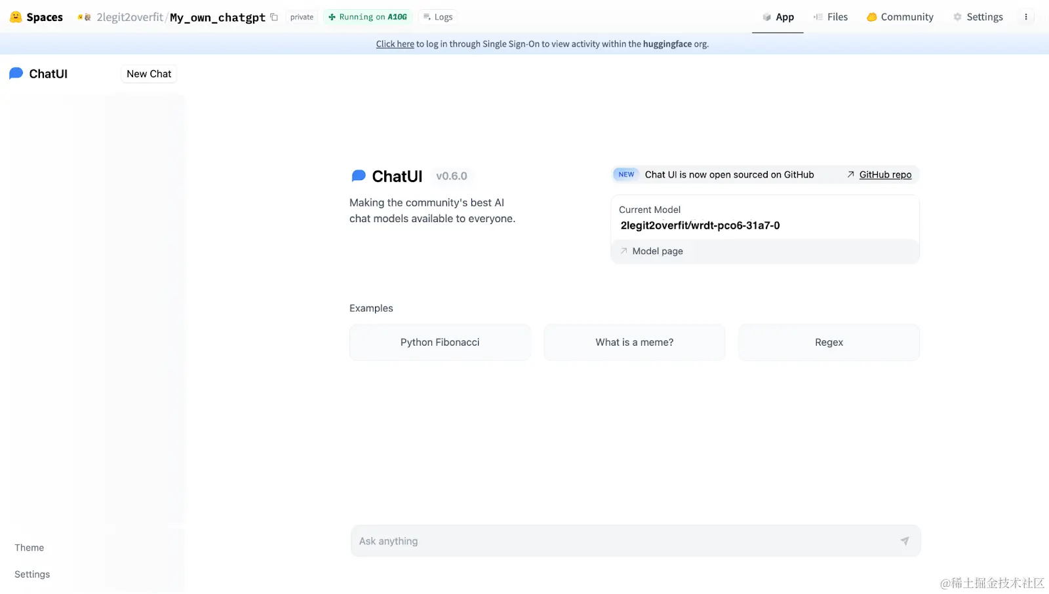This screenshot has width=1049, height=594.
Task: Click the Spaces text in header
Action: coord(45,17)
